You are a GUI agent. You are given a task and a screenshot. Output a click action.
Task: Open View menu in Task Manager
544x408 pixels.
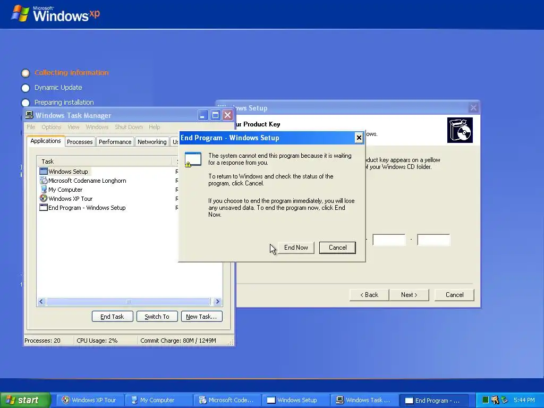tap(73, 127)
